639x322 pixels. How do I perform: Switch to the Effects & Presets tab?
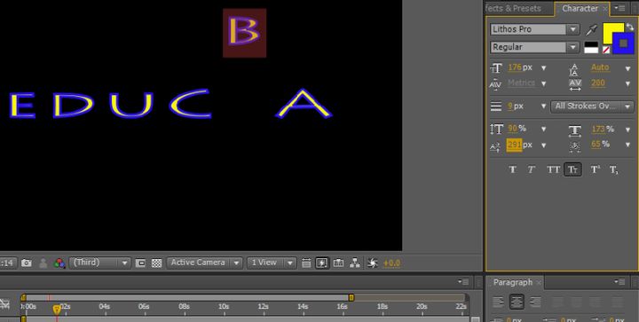click(x=514, y=8)
